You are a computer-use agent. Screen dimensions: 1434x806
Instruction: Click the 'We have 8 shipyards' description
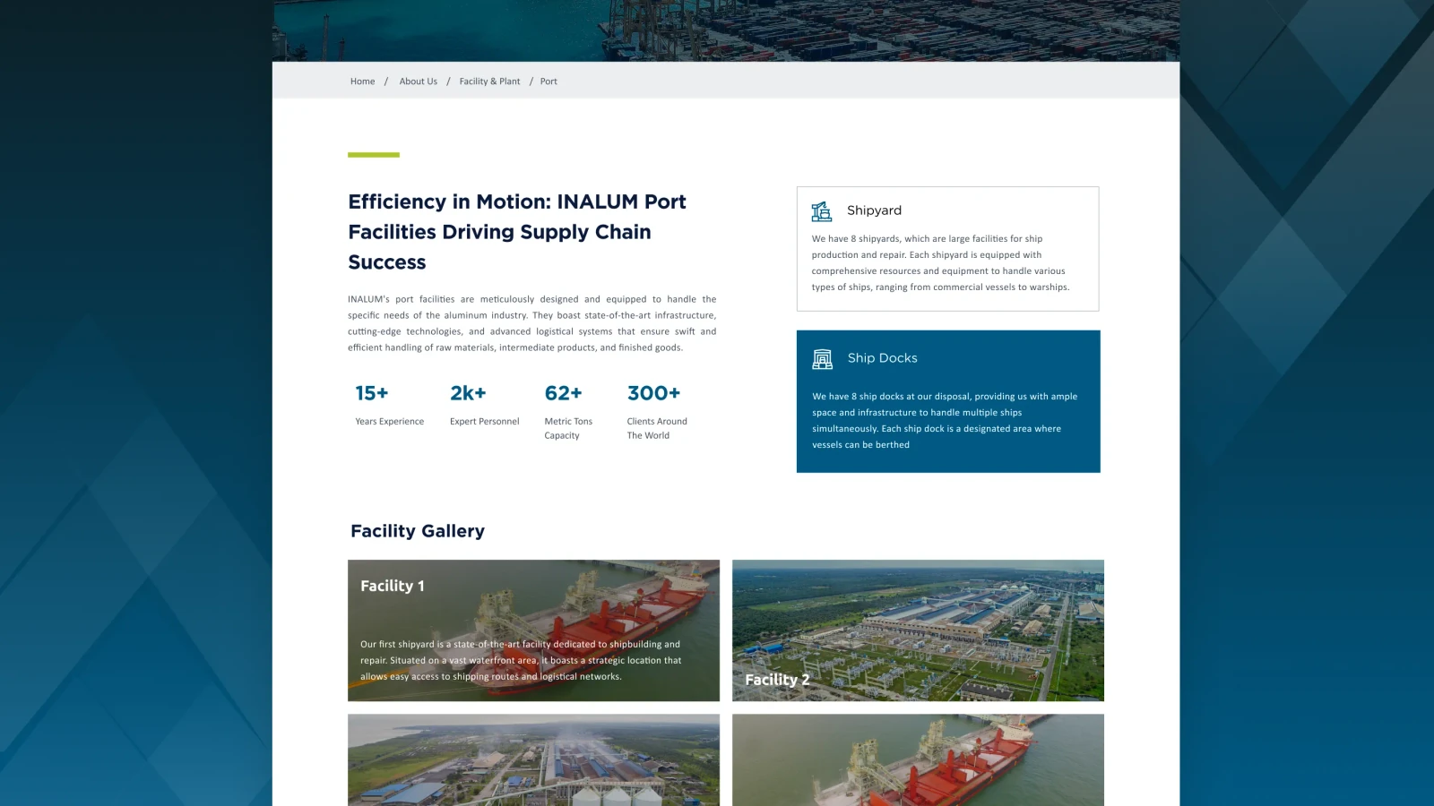[x=941, y=263]
